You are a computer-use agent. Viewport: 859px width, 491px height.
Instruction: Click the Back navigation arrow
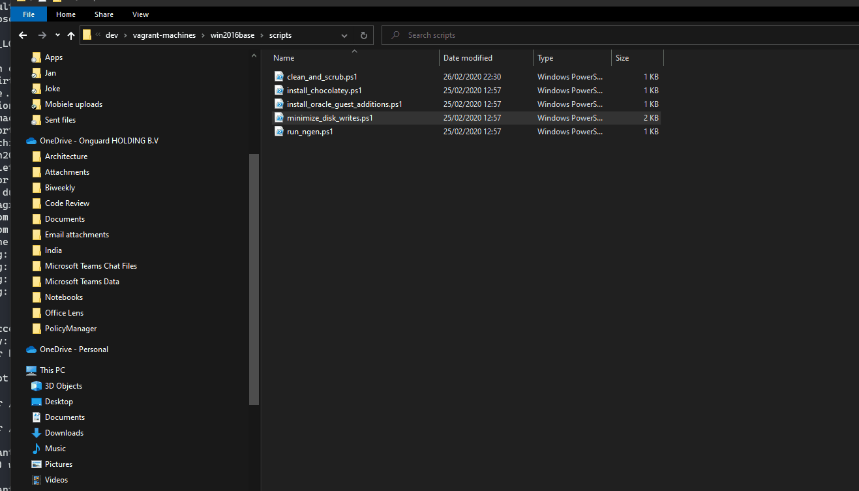coord(22,35)
